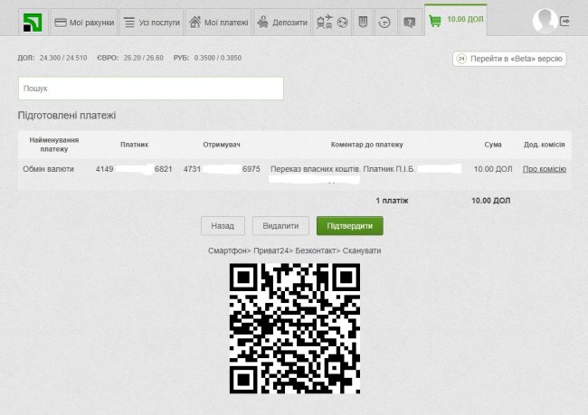
Task: Click the QR code image
Action: 294,327
